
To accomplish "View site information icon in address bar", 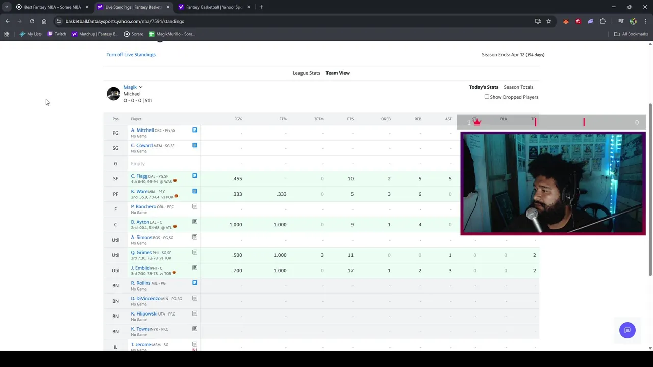I will pos(59,21).
